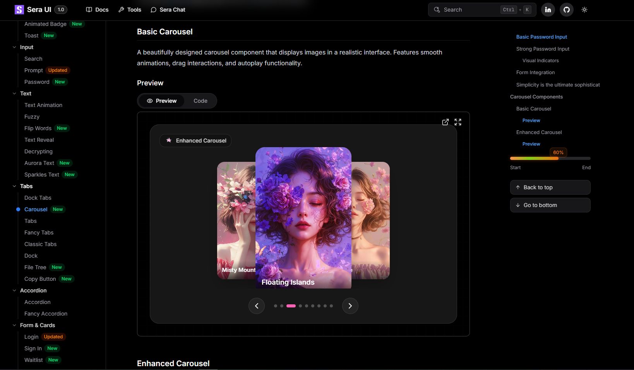
Task: Click the Sera UI logo icon
Action: point(19,10)
